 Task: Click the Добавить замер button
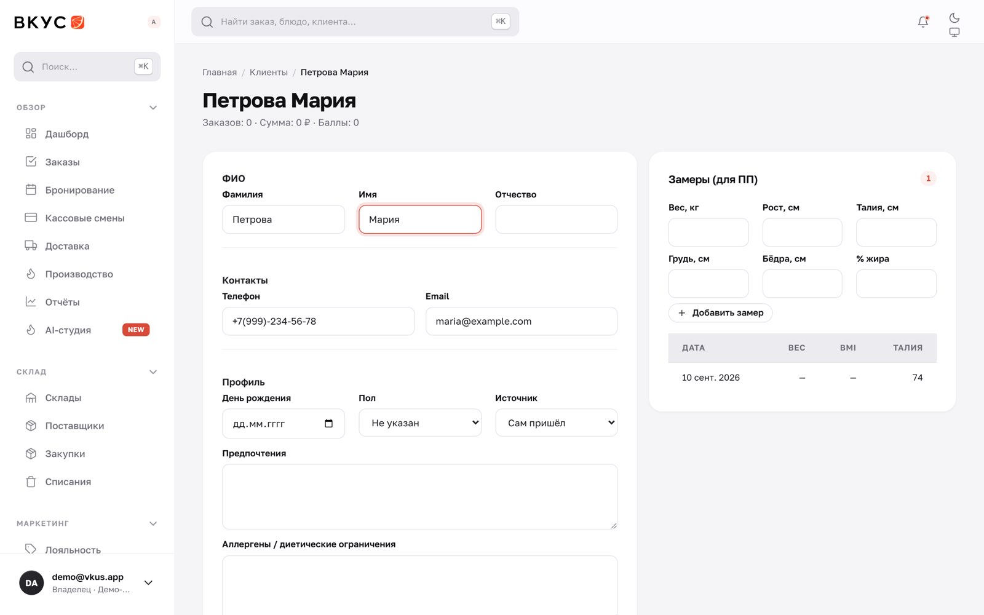[x=720, y=313]
